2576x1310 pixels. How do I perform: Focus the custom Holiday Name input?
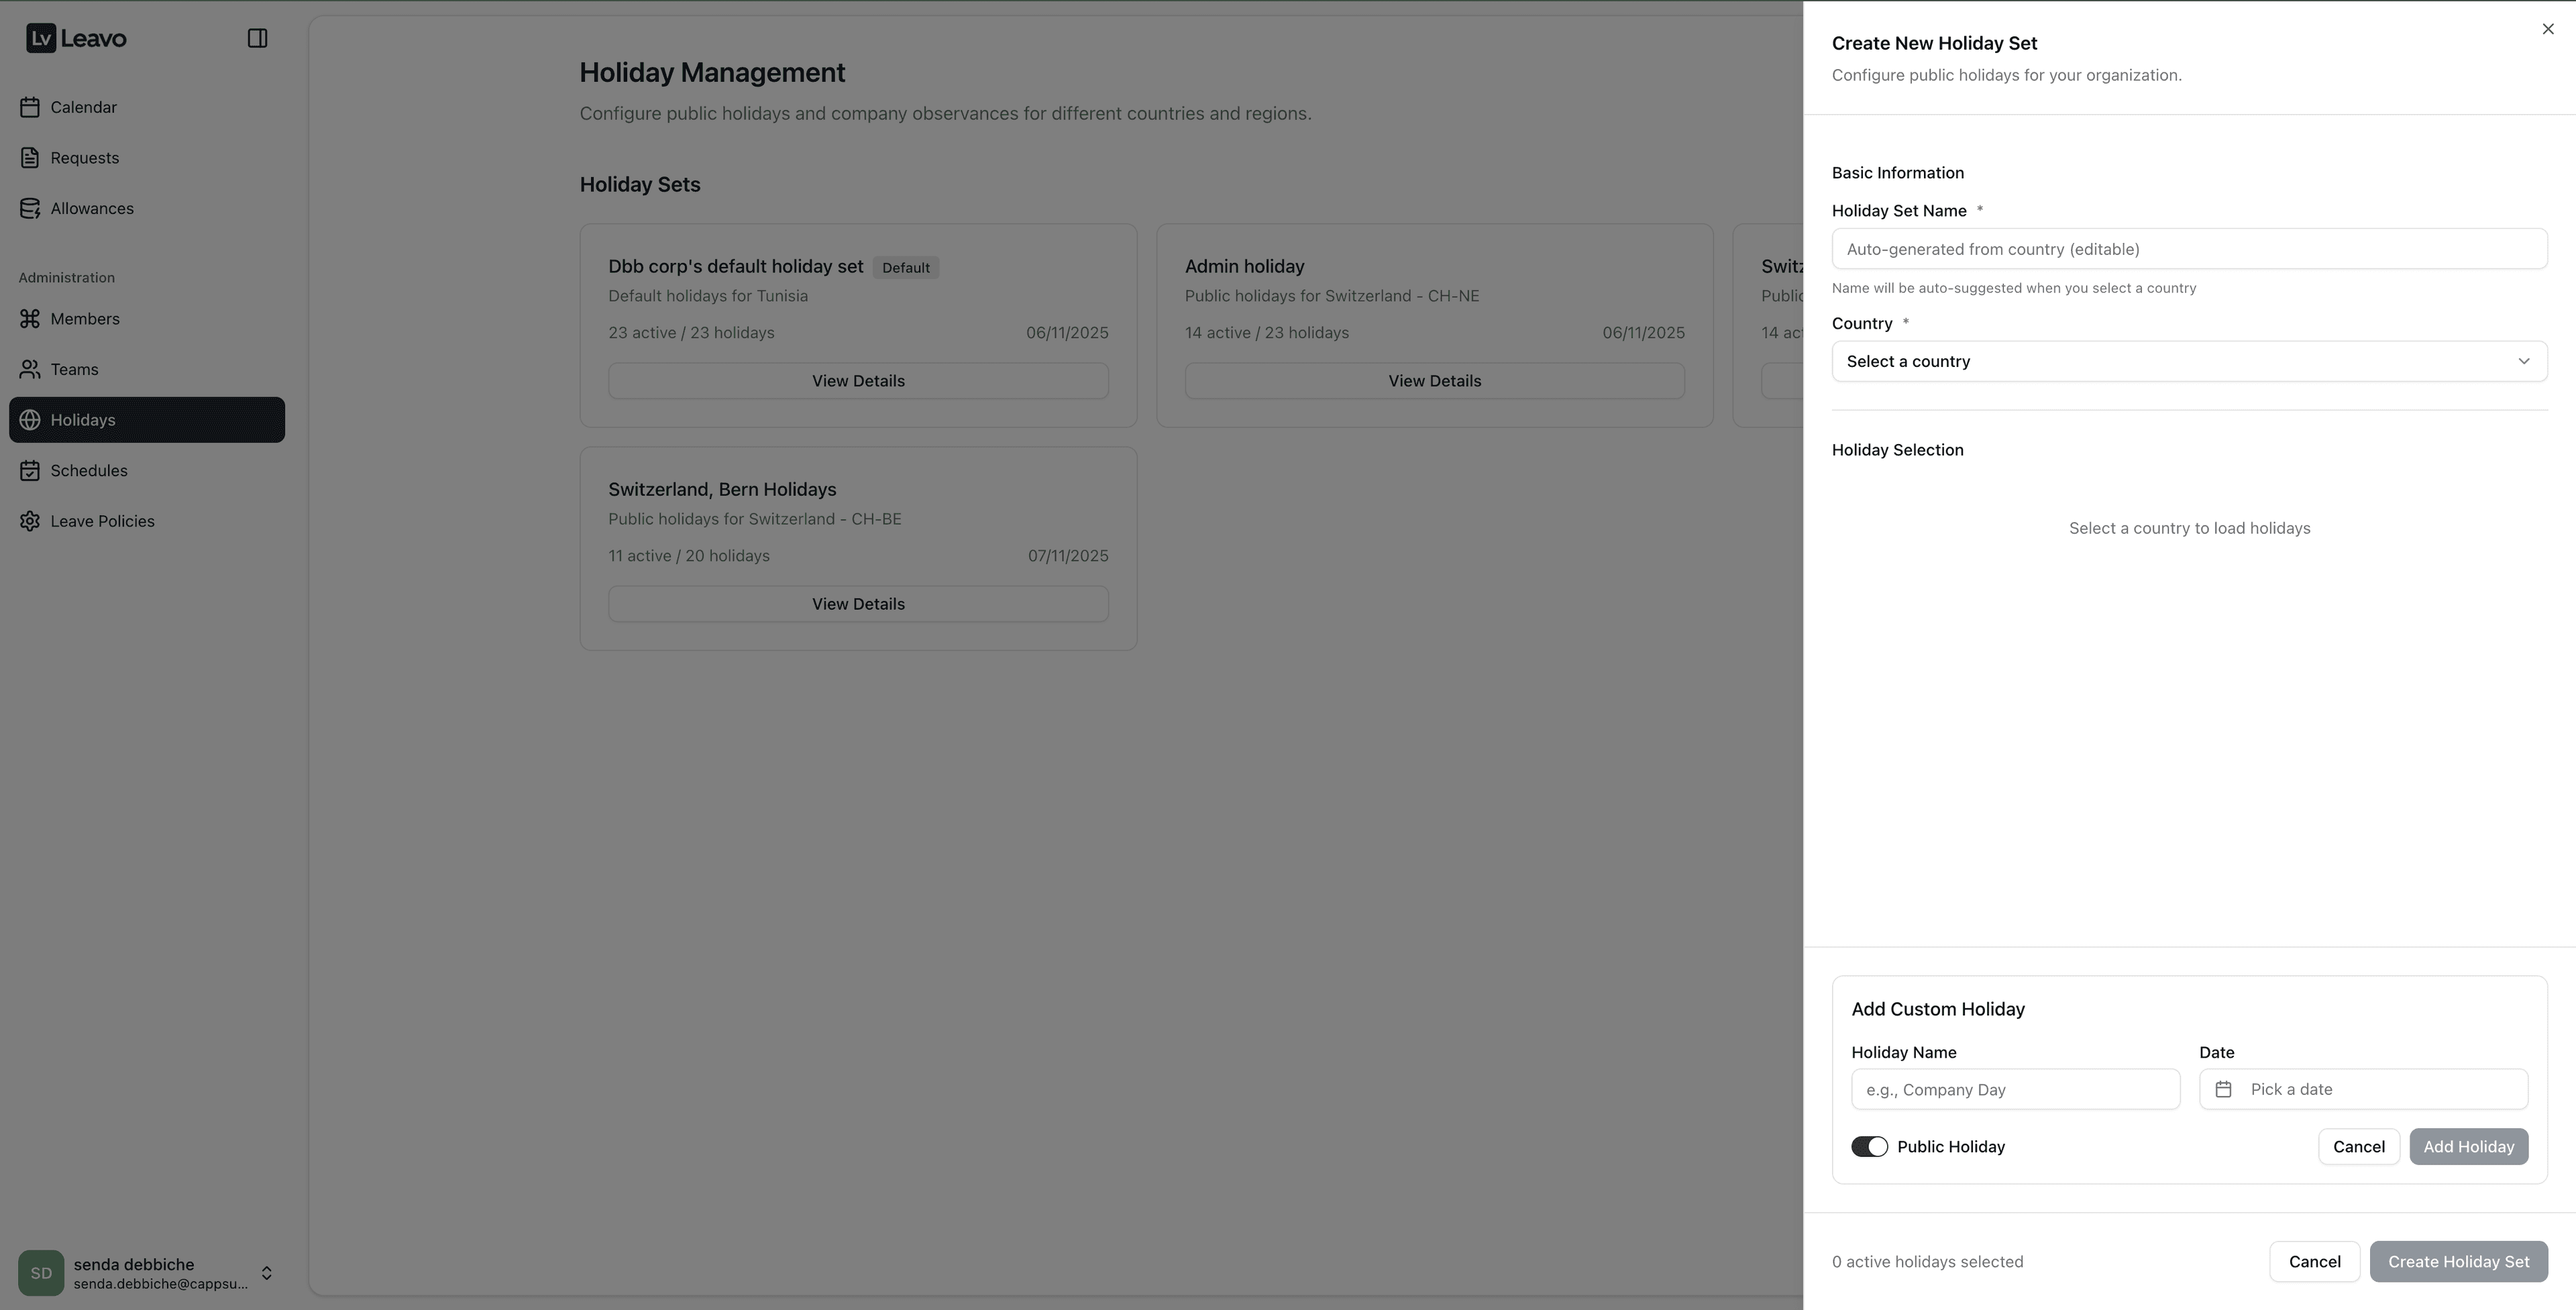click(x=2014, y=1090)
